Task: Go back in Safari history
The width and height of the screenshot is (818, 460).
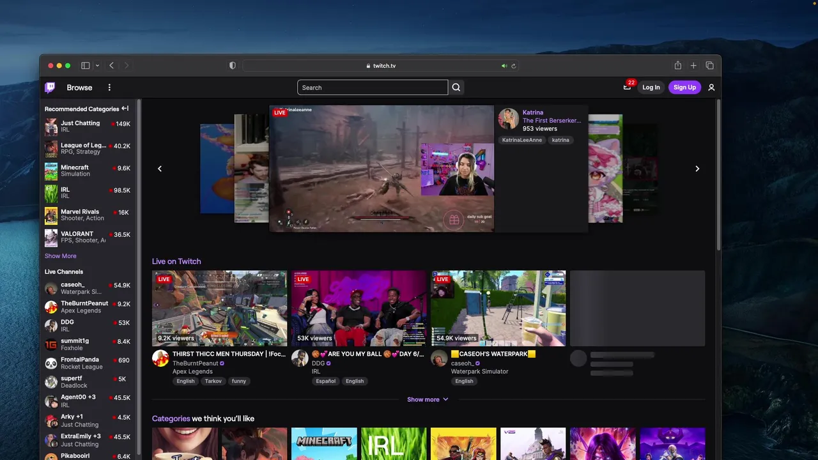Action: coord(111,66)
